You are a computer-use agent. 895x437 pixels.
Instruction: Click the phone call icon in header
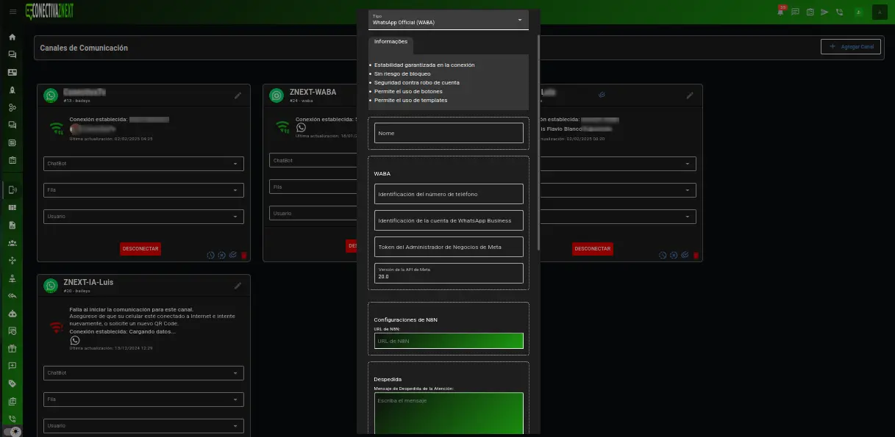839,12
